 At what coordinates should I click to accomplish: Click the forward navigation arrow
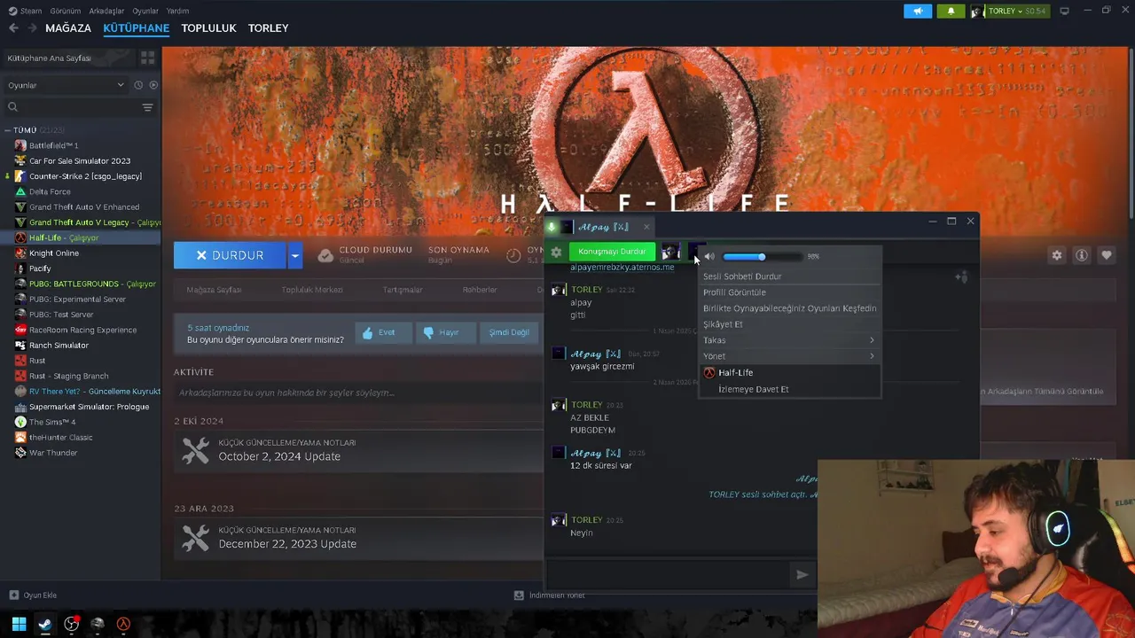point(34,27)
